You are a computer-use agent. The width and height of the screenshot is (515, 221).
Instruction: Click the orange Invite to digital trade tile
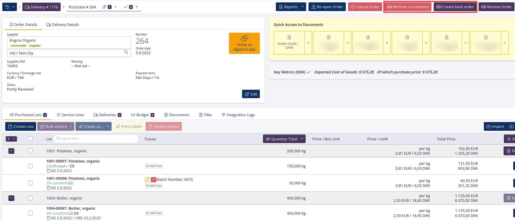pyautogui.click(x=244, y=43)
